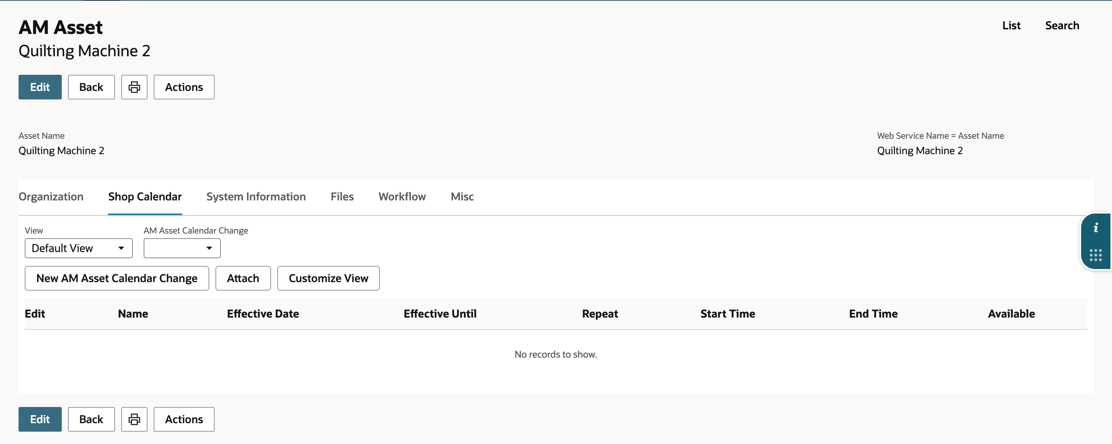Viewport: 1112px width, 444px height.
Task: Open the Workflow tab
Action: pos(402,197)
